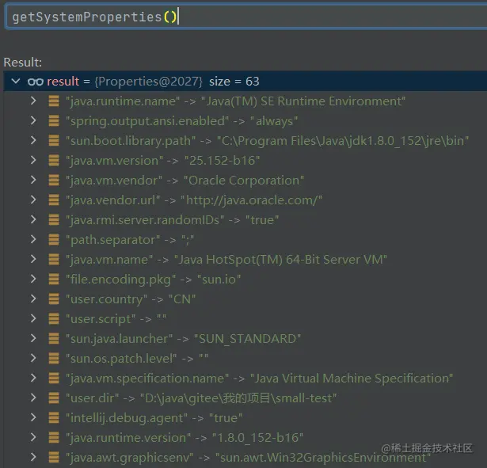Select the value "Java HotSpot(TM) 64-Bit Server VM"
The width and height of the screenshot is (487, 468).
pos(280,260)
